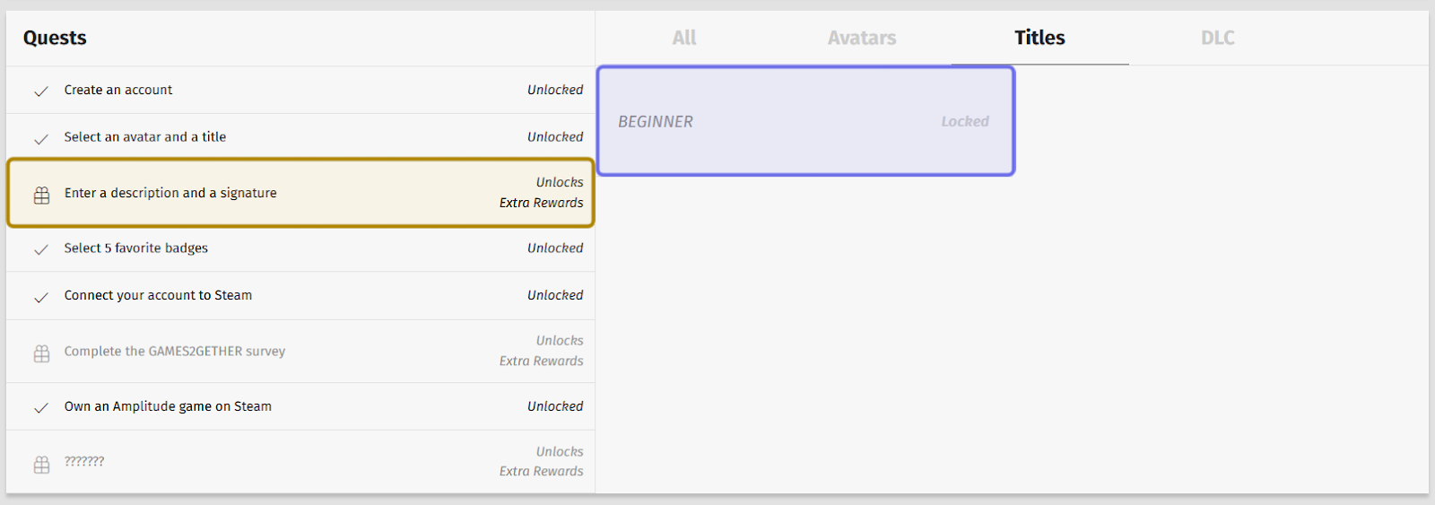Screen dimensions: 1435x505
Task: Click the checkmark by Select 5 favorite badges
Action: click(41, 250)
